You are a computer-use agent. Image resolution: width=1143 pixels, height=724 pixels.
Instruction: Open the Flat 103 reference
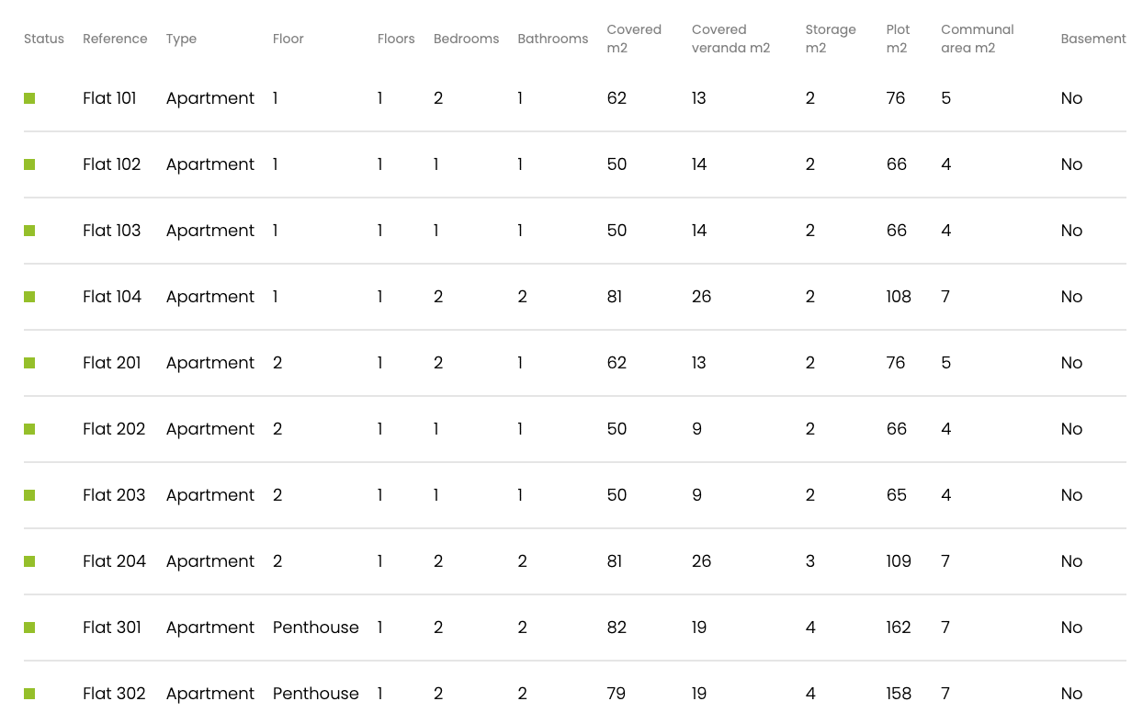coord(112,231)
